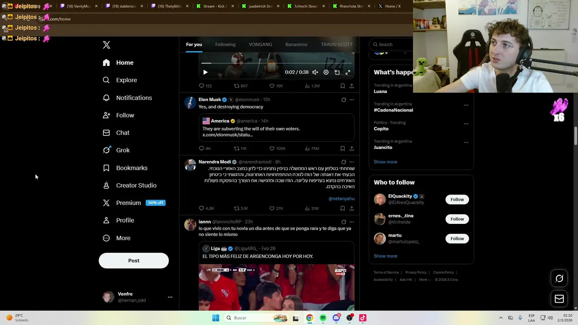The width and height of the screenshot is (578, 325).
Task: Like the post with 15K likes
Action: click(x=276, y=86)
